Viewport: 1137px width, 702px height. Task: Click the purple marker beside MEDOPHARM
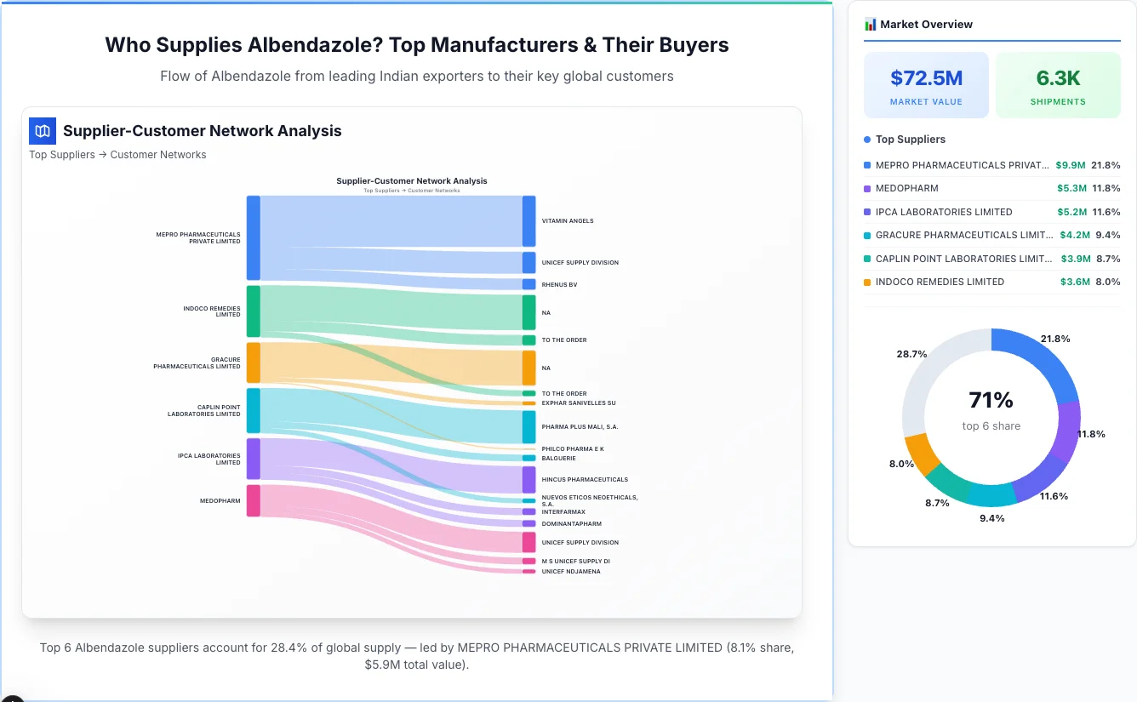click(866, 188)
